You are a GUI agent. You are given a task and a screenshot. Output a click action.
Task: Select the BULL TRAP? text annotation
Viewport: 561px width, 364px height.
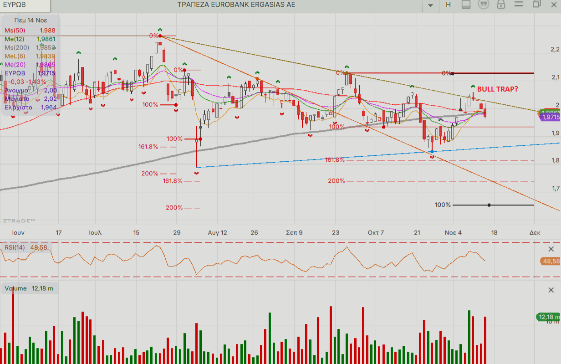[x=497, y=89]
